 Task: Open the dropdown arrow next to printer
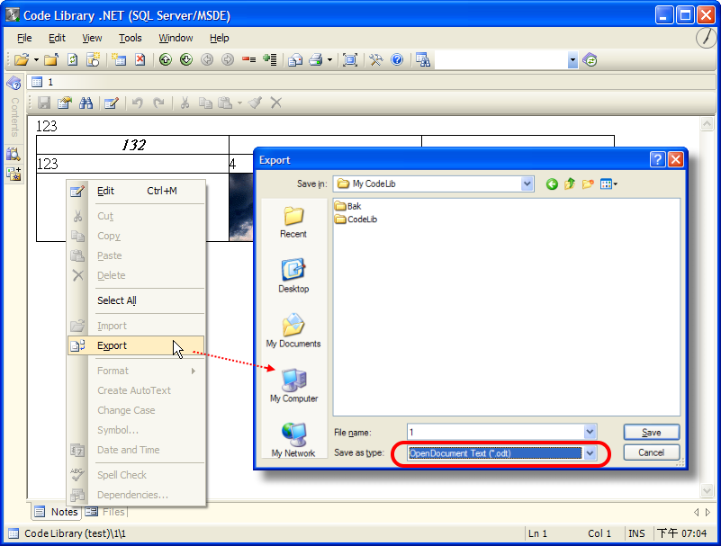pos(329,60)
